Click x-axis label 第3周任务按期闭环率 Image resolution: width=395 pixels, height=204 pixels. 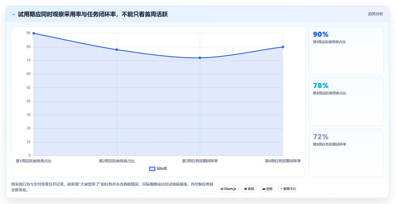pos(200,161)
